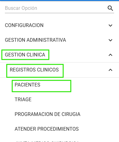Viewport: 119px width, 142px height.
Task: Open the CONFIGURACION menu label
Action: pos(24,25)
